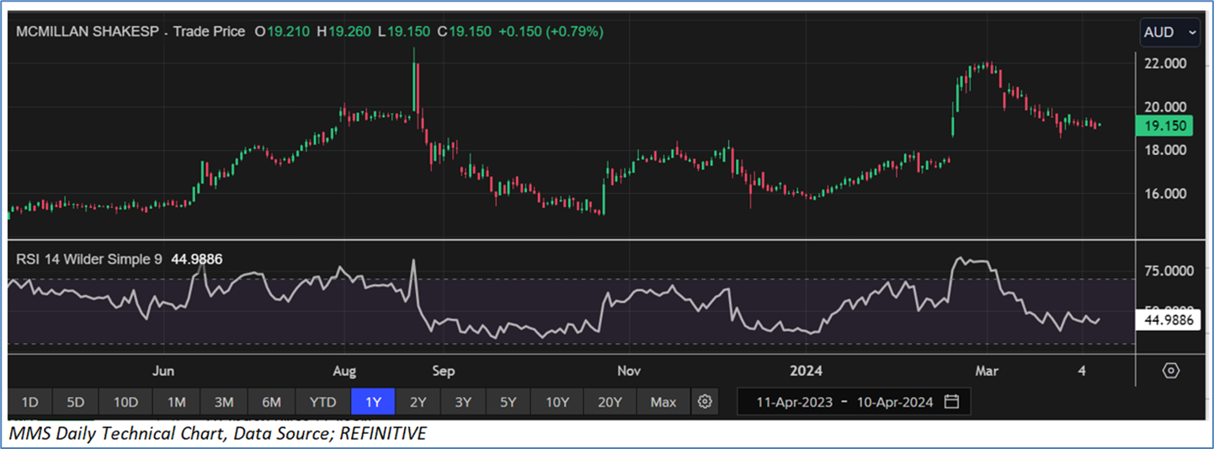1214x449 pixels.
Task: Select the 3Y time range
Action: 463,402
